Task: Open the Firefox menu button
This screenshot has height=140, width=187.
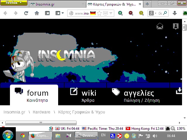Action: click(14, 3)
